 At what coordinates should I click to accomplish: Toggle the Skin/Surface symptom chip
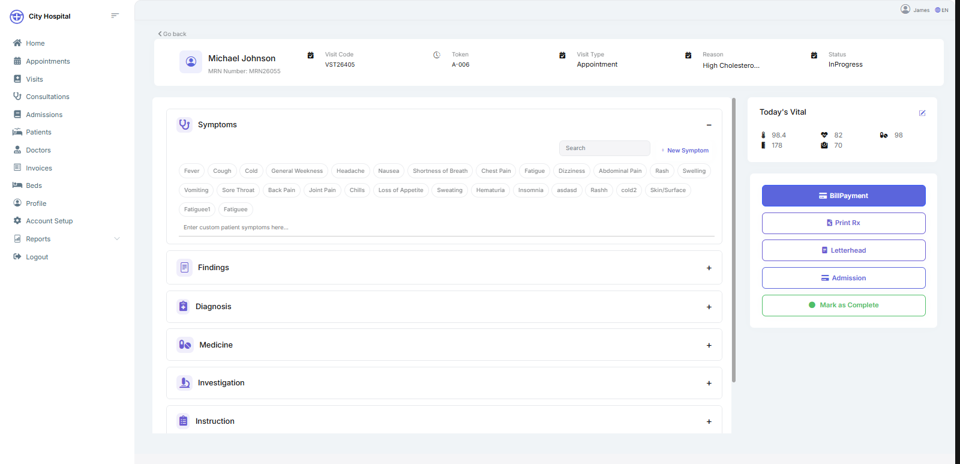pyautogui.click(x=668, y=190)
